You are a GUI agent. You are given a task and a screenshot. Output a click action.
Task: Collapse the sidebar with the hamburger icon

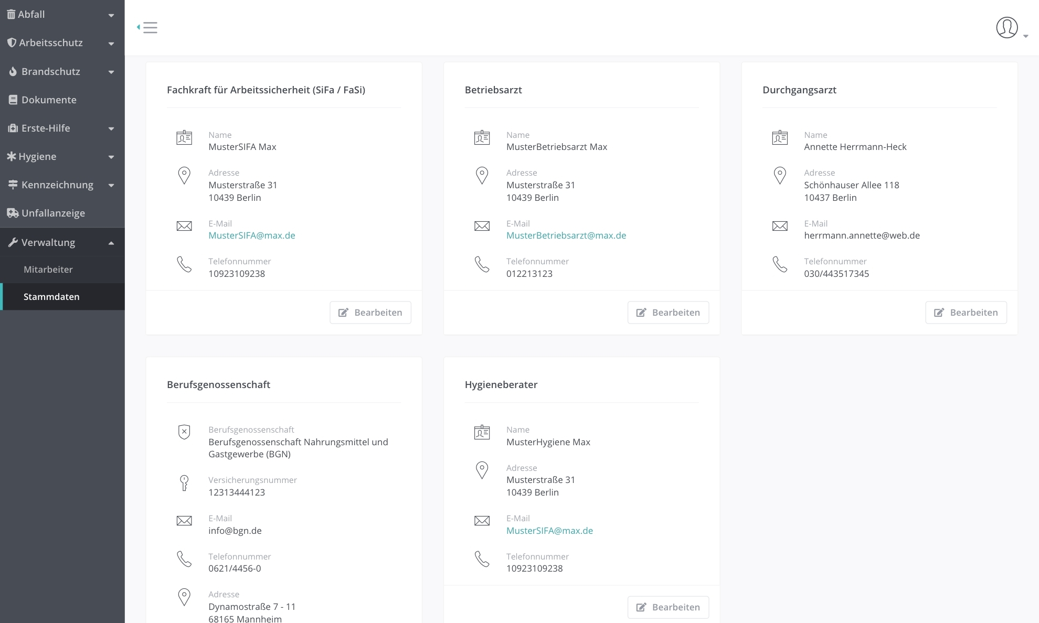[x=148, y=27]
